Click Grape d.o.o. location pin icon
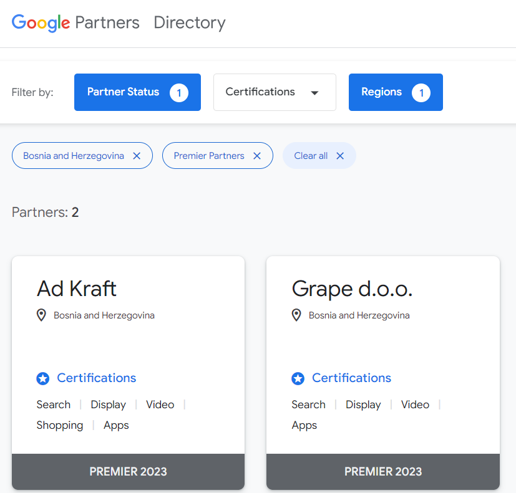The image size is (516, 493). pos(297,315)
